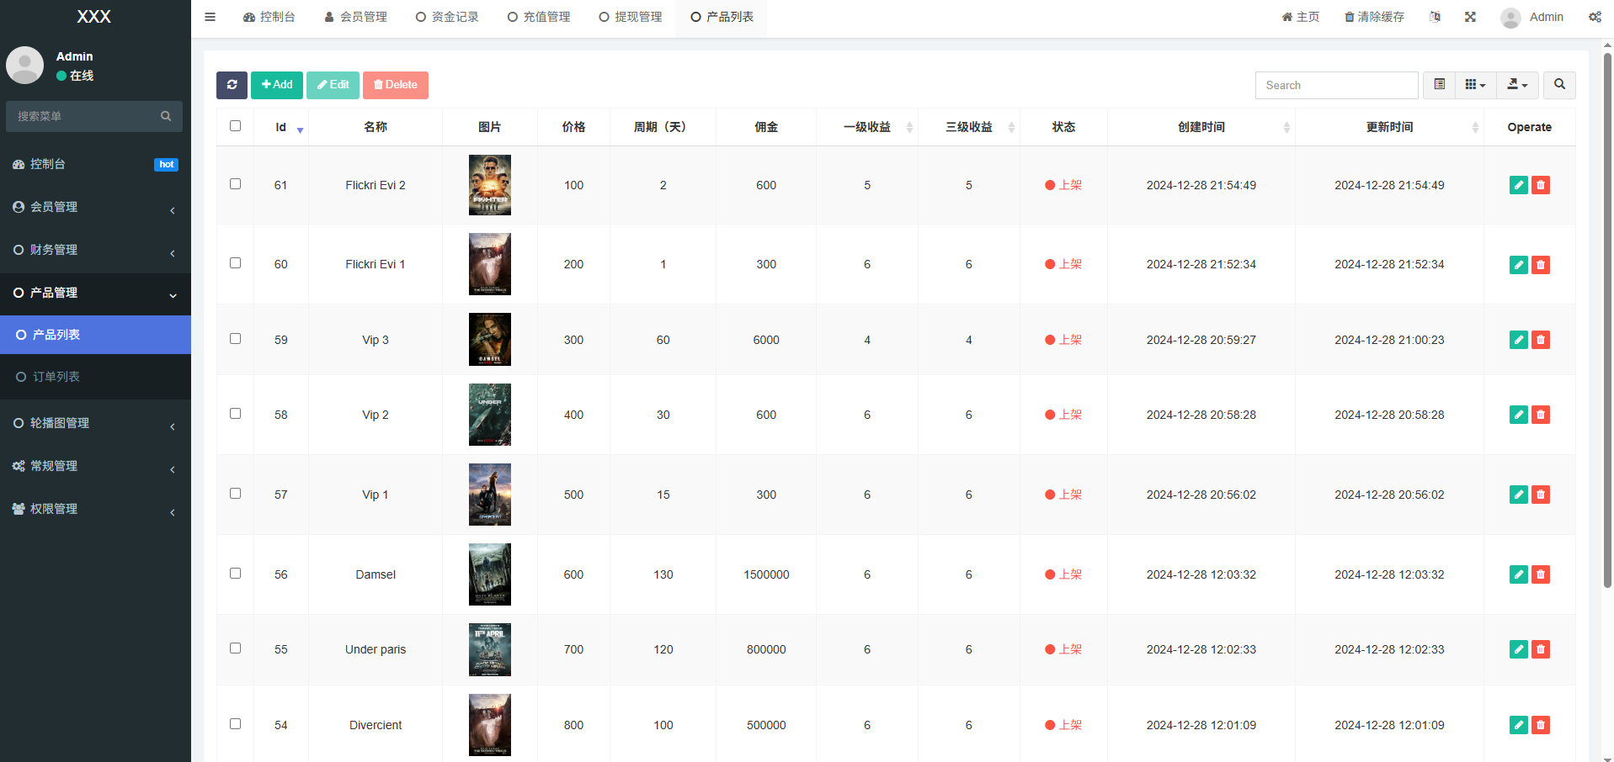The image size is (1614, 762).
Task: Click 清除缓存 in the top bar
Action: point(1374,17)
